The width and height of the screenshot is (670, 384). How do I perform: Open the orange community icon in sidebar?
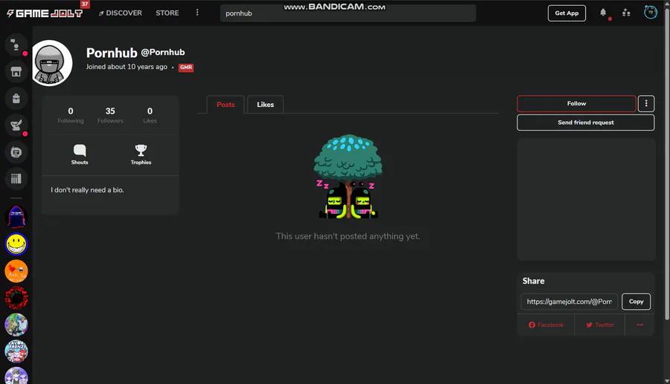pyautogui.click(x=16, y=271)
